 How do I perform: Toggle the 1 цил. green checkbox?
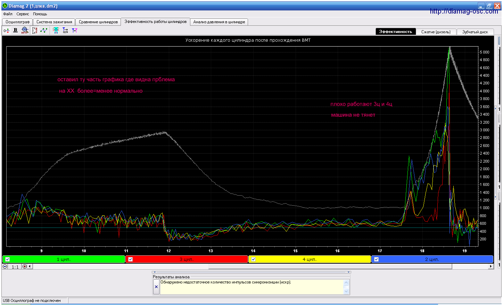(x=8, y=259)
